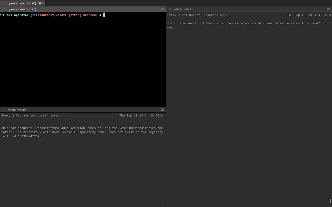
Task: Click the maximize icon in the bottom watch pane
Action: pos(162,202)
